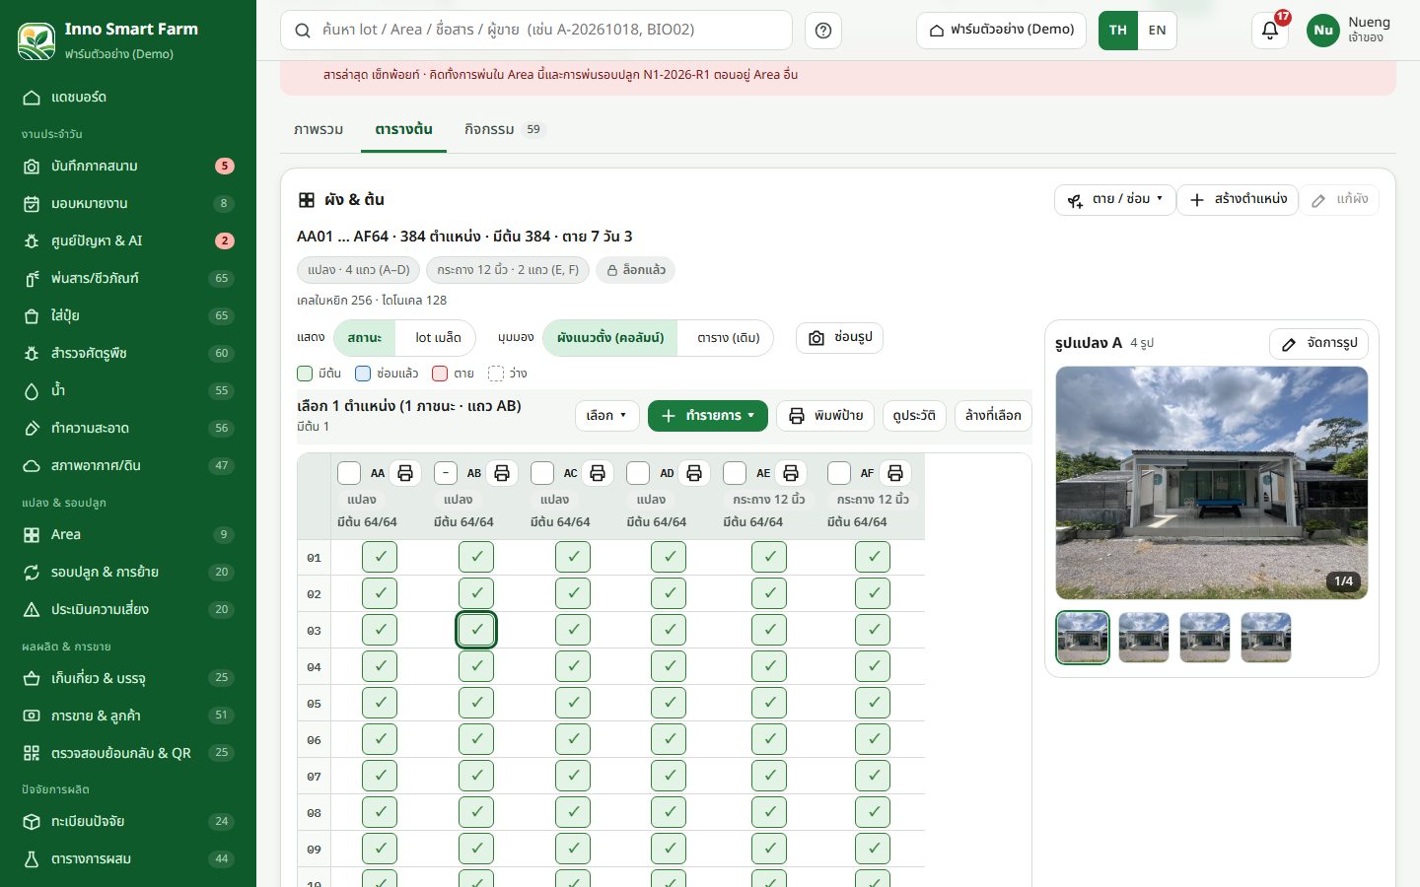Click the Inno Smart Farm logo
Screen dimensions: 1420x887
[36, 40]
